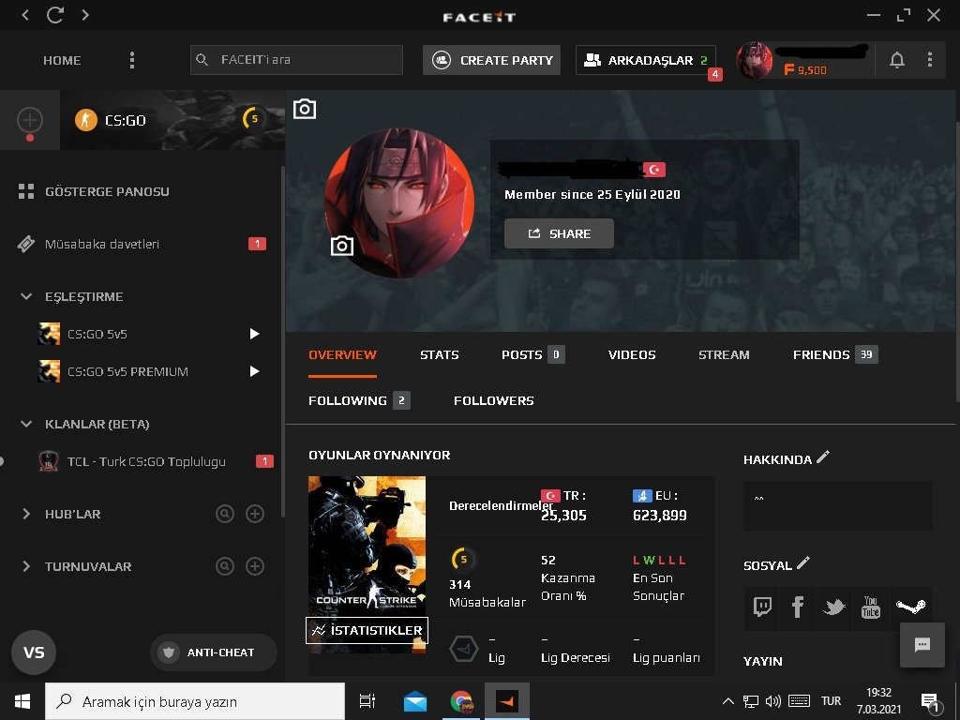Create a hub with the HUB'LAR plus icon
960x720 pixels.
coord(255,514)
